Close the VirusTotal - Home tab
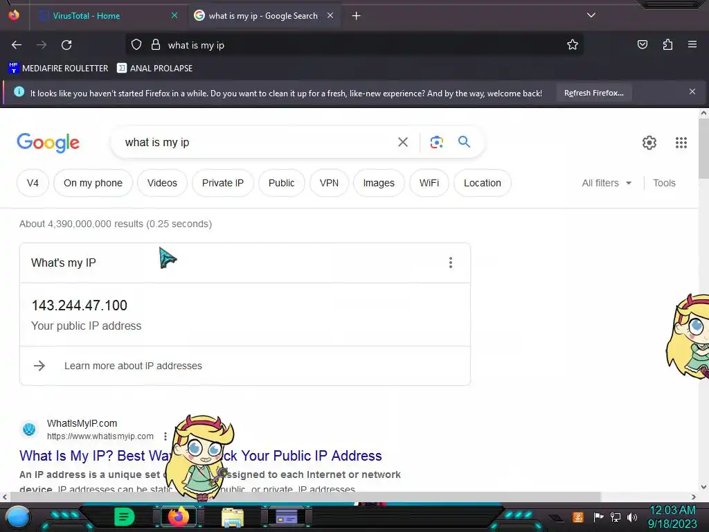This screenshot has width=709, height=532. coord(174,15)
